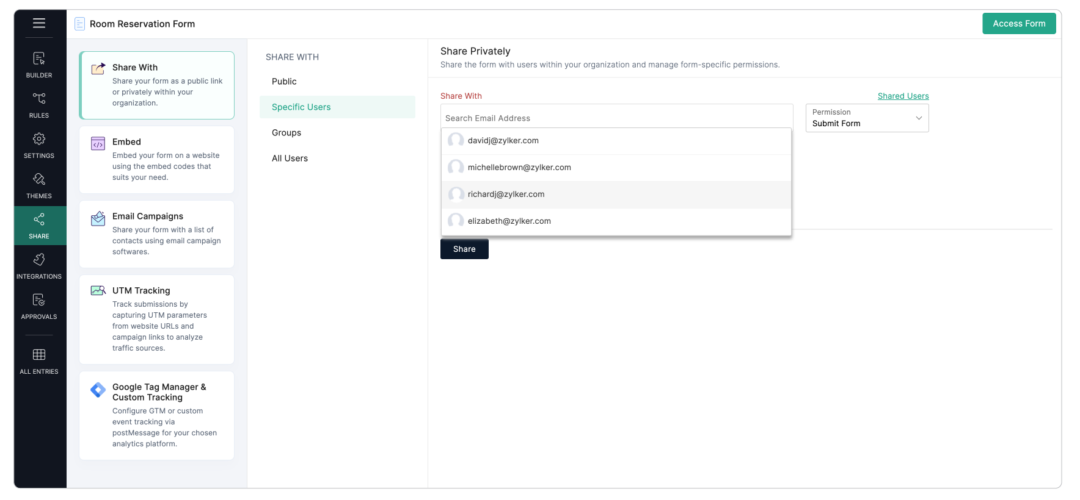The image size is (1080, 500).
Task: Click the Embed code icon
Action: (x=98, y=144)
